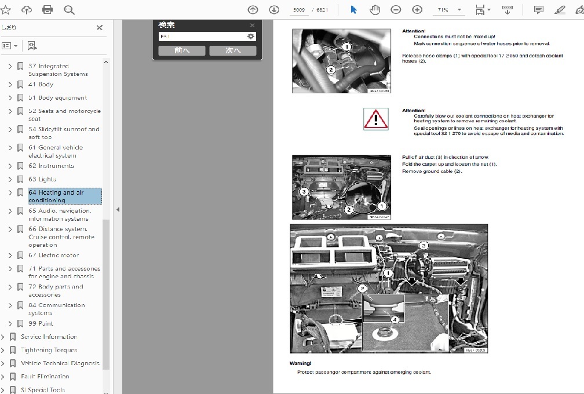Viewport: 584px width, 394px height.
Task: Click the page number field showing 5009
Action: (x=299, y=10)
